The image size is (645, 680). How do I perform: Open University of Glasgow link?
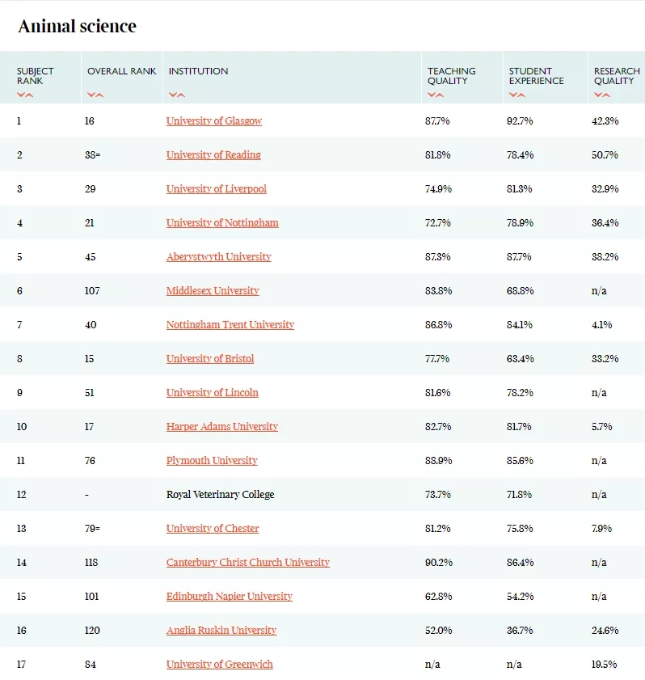214,121
